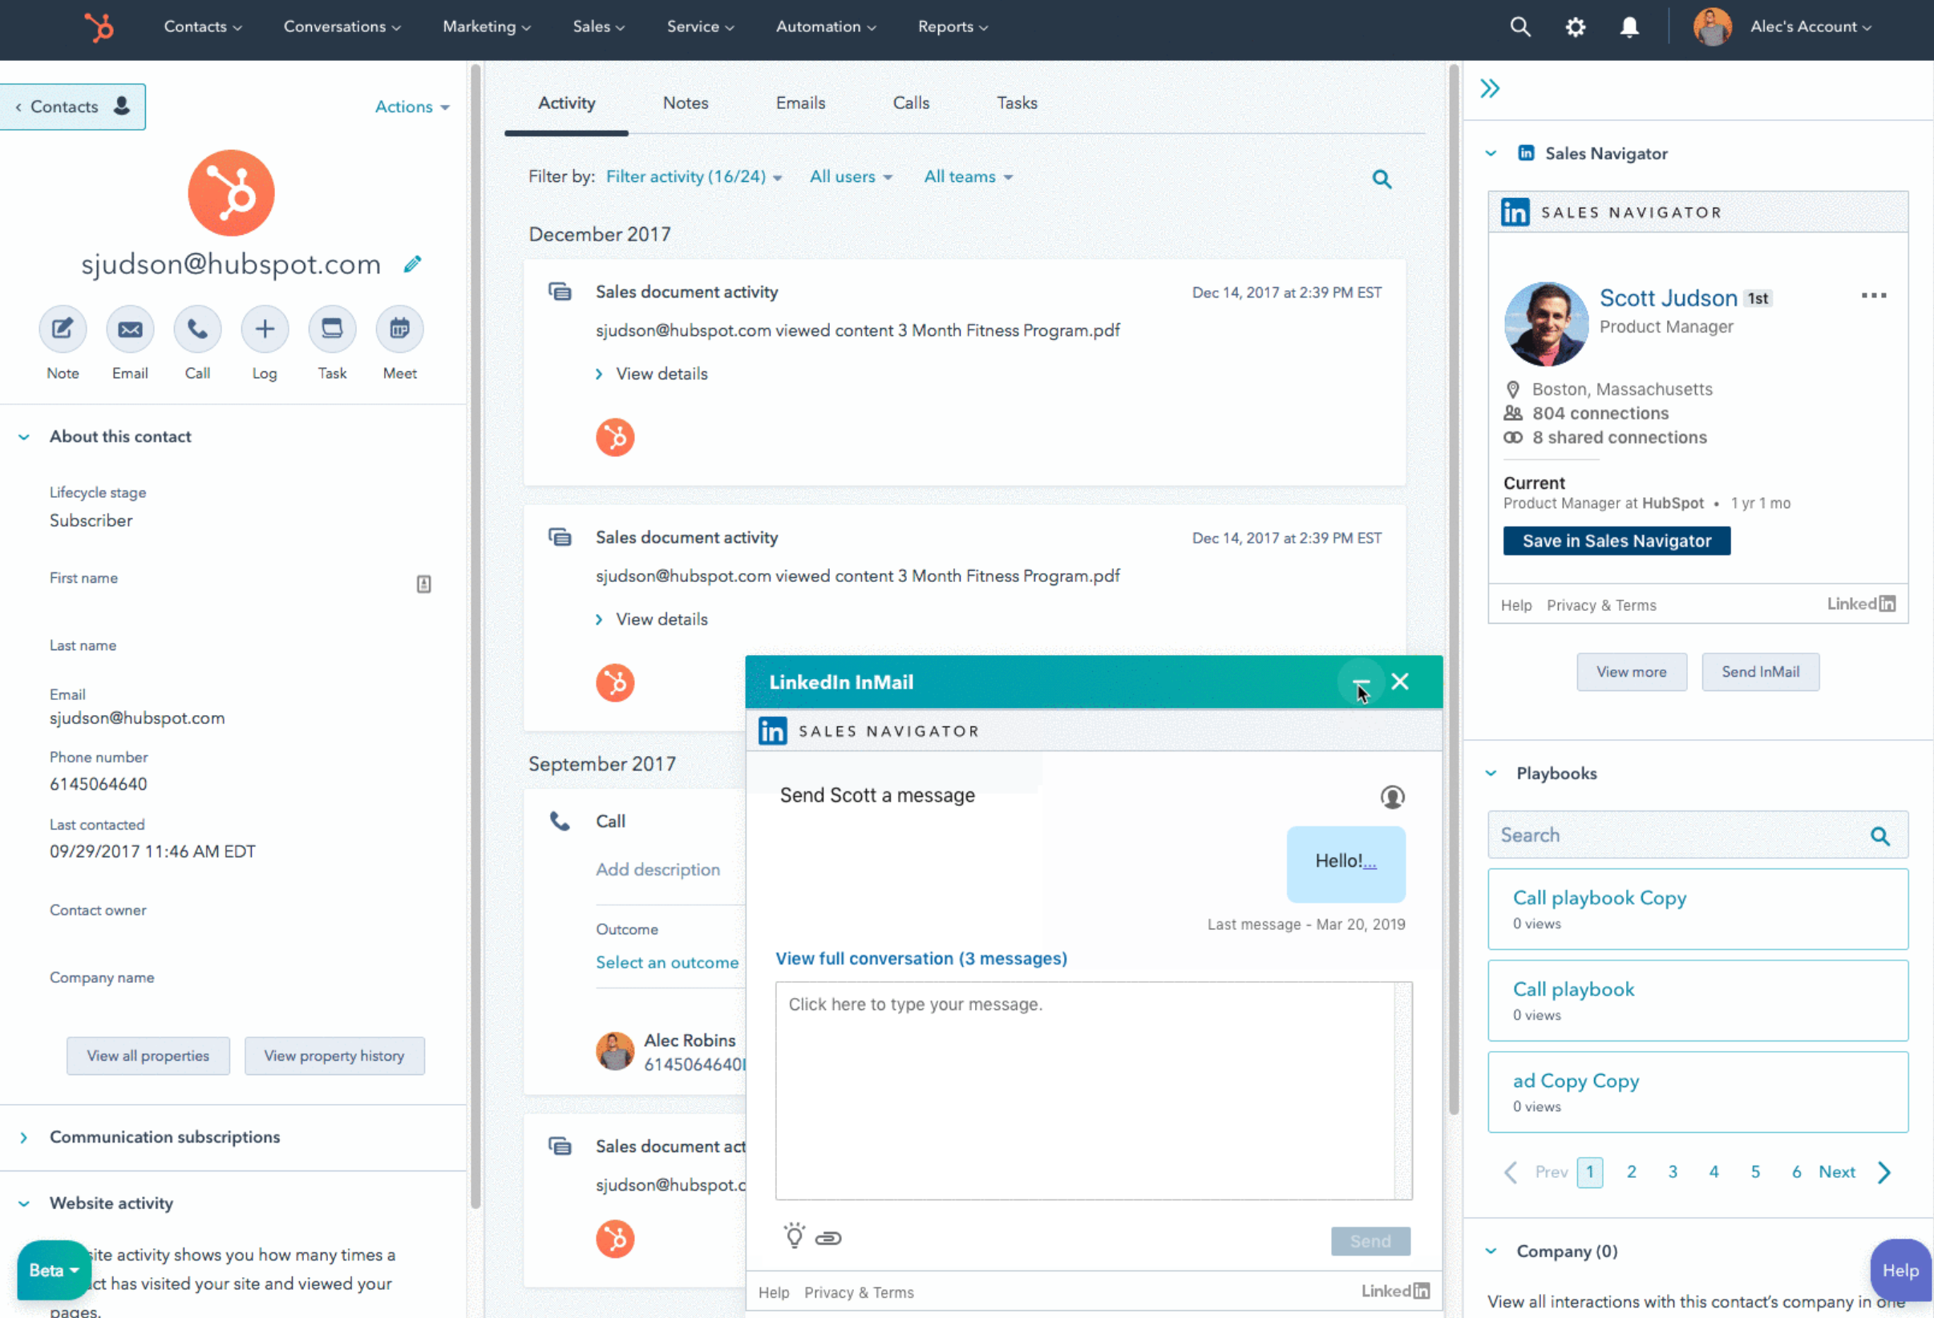Click View all properties button

tap(148, 1056)
